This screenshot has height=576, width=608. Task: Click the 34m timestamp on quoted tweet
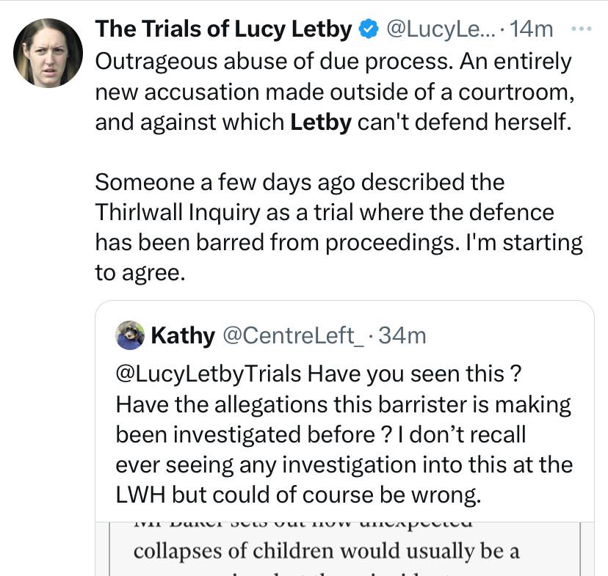[x=402, y=335]
